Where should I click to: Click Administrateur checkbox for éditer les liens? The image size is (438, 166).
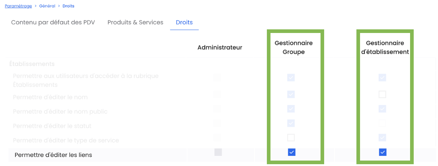click(218, 153)
